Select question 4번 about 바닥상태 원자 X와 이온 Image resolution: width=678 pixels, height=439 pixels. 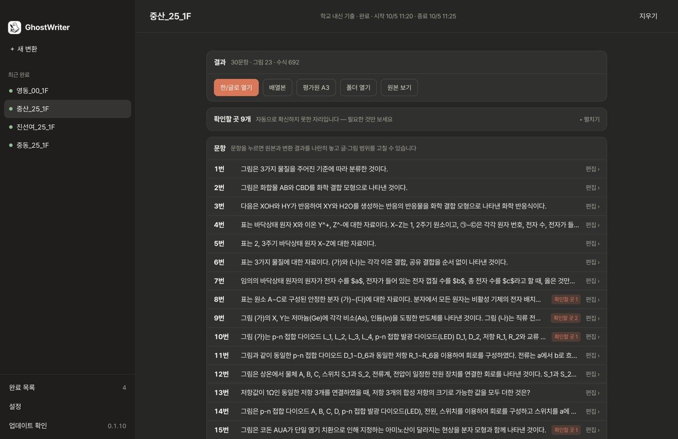(x=407, y=225)
